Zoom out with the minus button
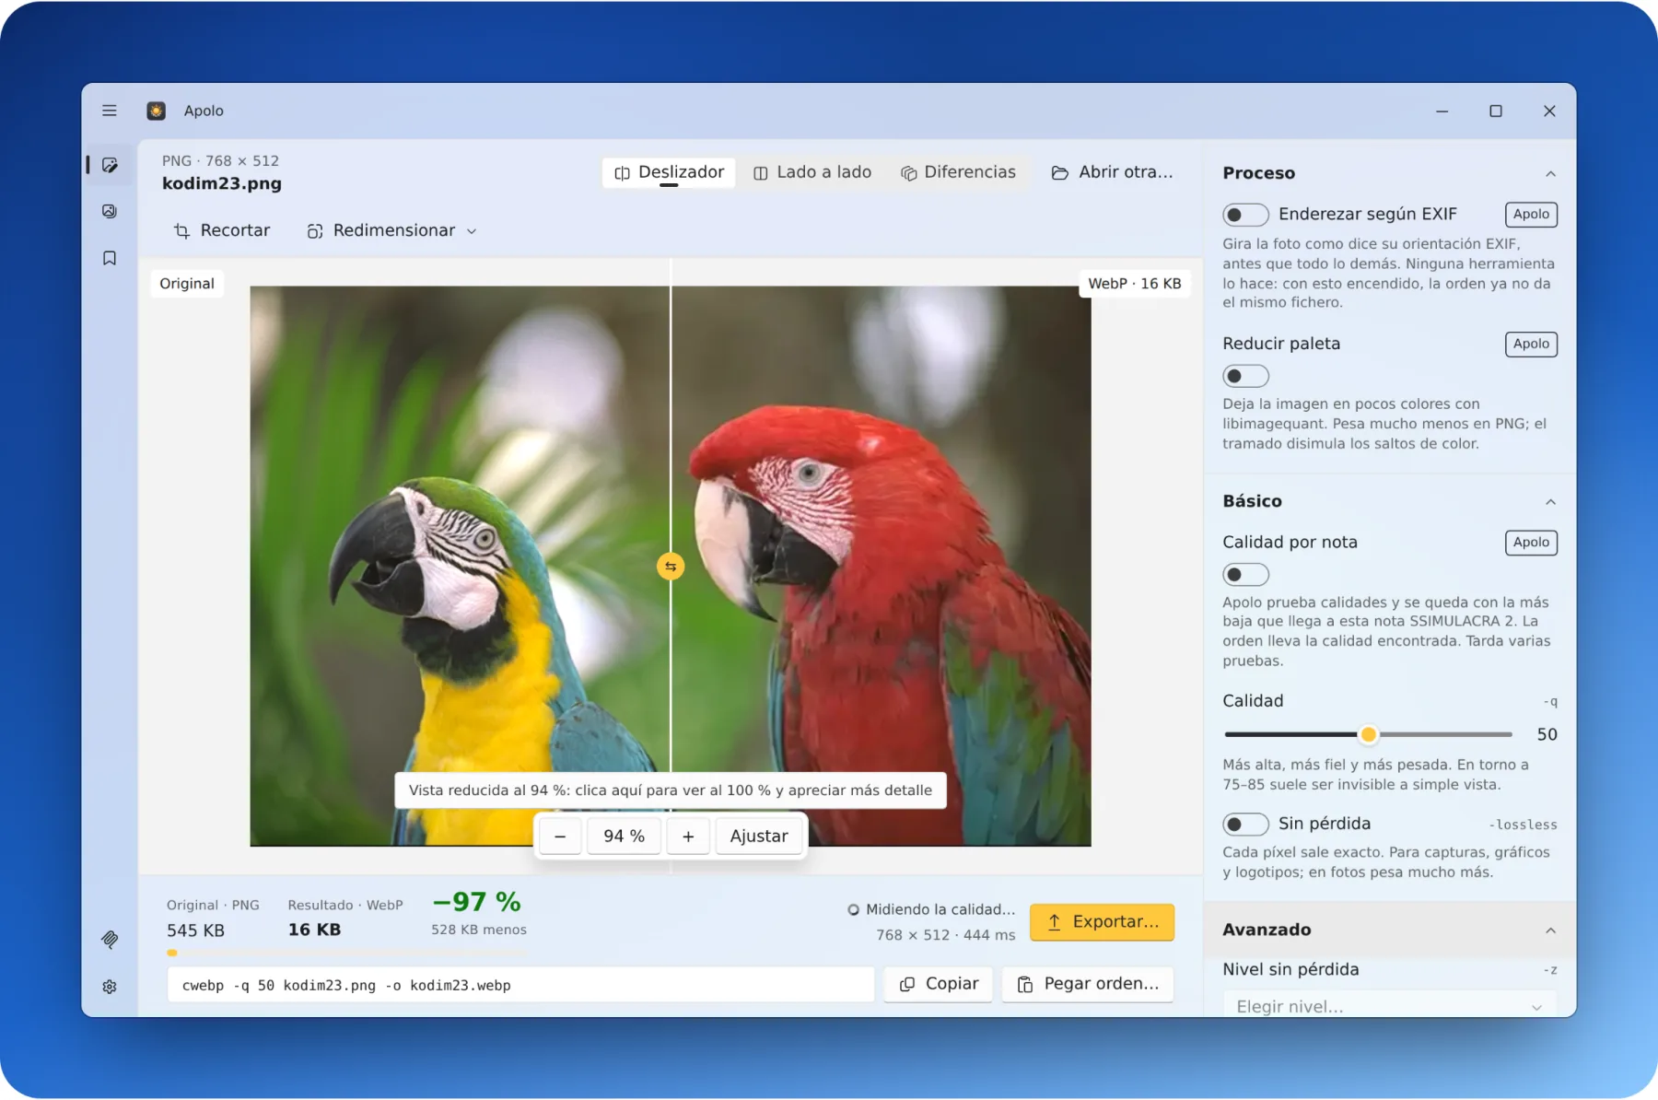The image size is (1658, 1100). point(560,837)
